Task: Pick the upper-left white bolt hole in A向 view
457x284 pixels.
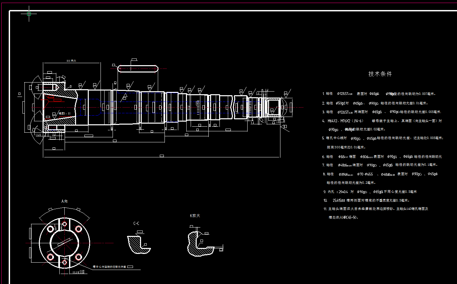Action: (51, 229)
